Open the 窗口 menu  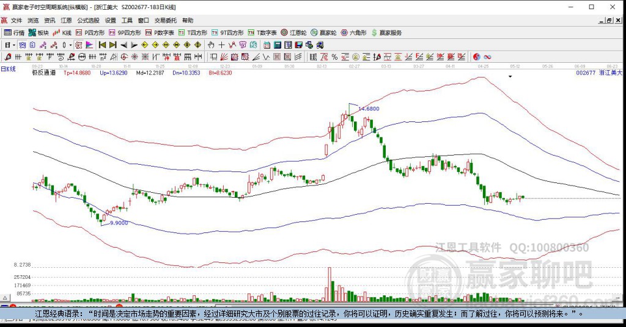[143, 20]
